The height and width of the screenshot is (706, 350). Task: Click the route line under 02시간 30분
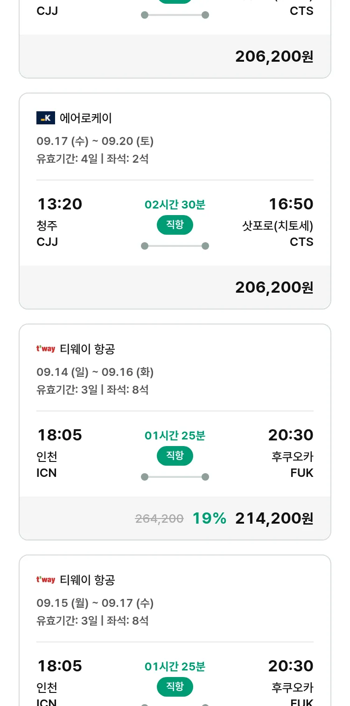point(175,246)
